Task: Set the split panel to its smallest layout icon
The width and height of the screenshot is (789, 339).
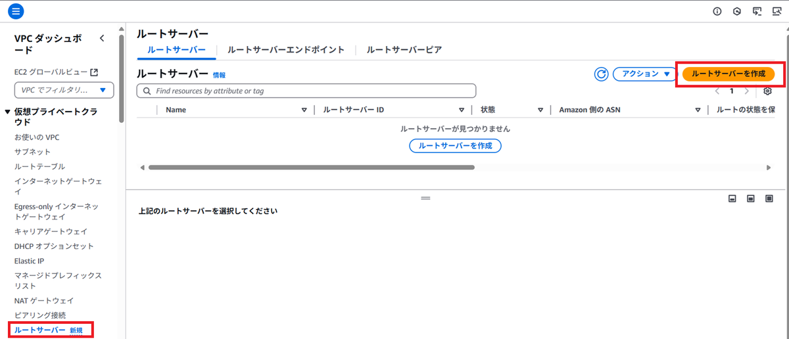Action: [732, 198]
